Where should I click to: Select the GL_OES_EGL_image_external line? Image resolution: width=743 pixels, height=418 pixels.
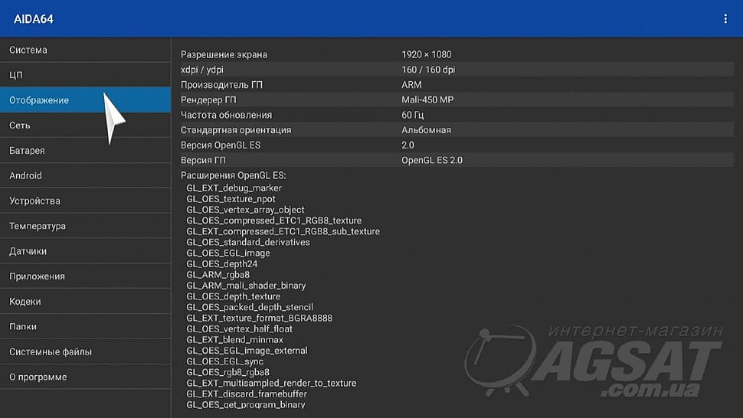point(247,351)
